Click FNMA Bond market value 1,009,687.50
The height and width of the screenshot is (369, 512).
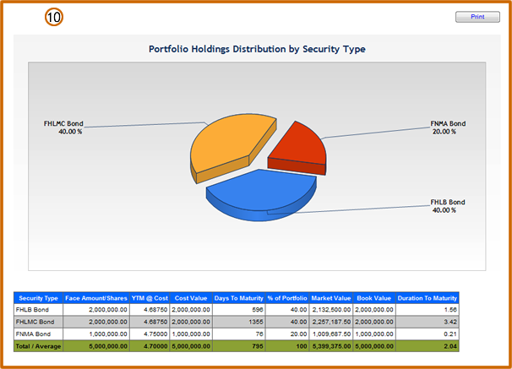pyautogui.click(x=331, y=334)
